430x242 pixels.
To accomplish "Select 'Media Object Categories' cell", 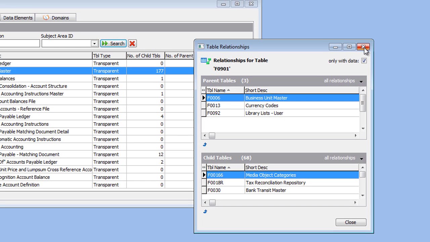I will coord(302,175).
